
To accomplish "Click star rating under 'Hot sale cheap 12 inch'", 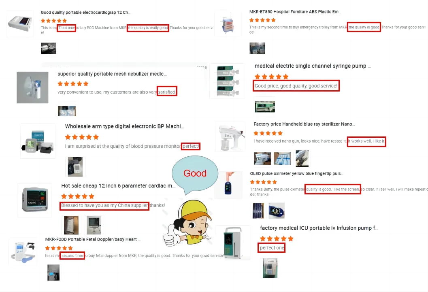I will pyautogui.click(x=78, y=196).
